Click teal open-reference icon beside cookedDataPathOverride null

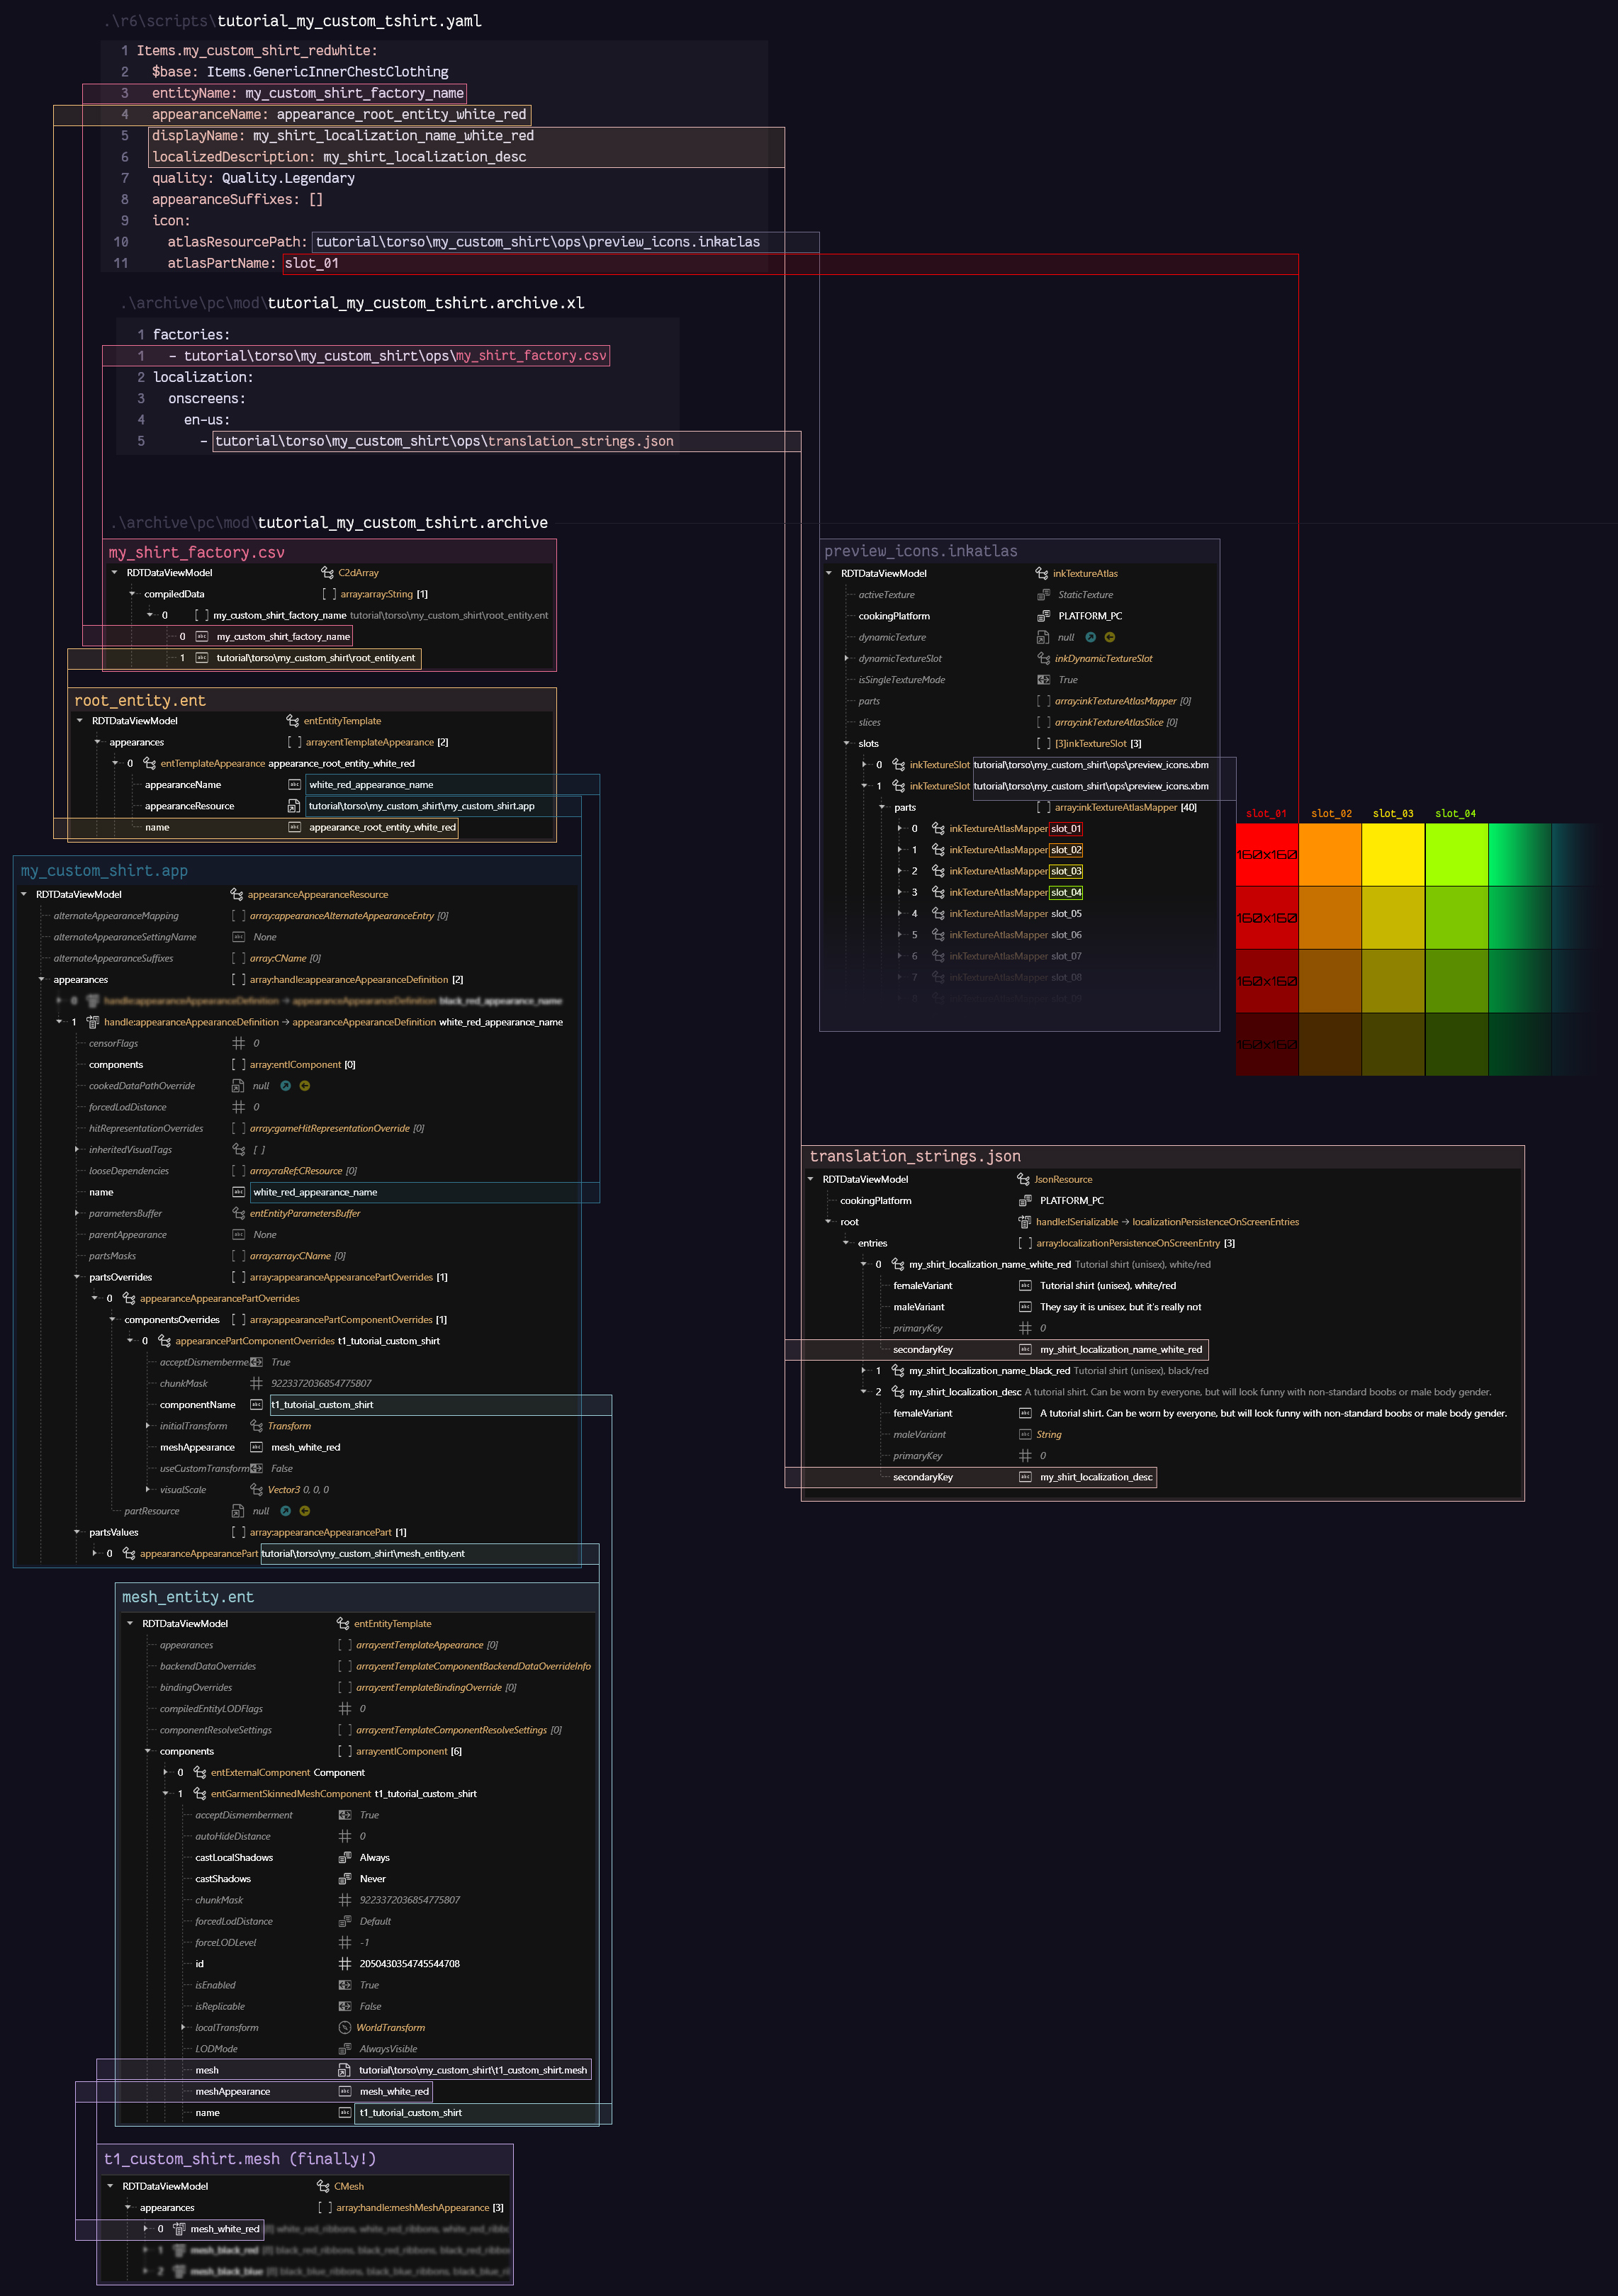[286, 1086]
